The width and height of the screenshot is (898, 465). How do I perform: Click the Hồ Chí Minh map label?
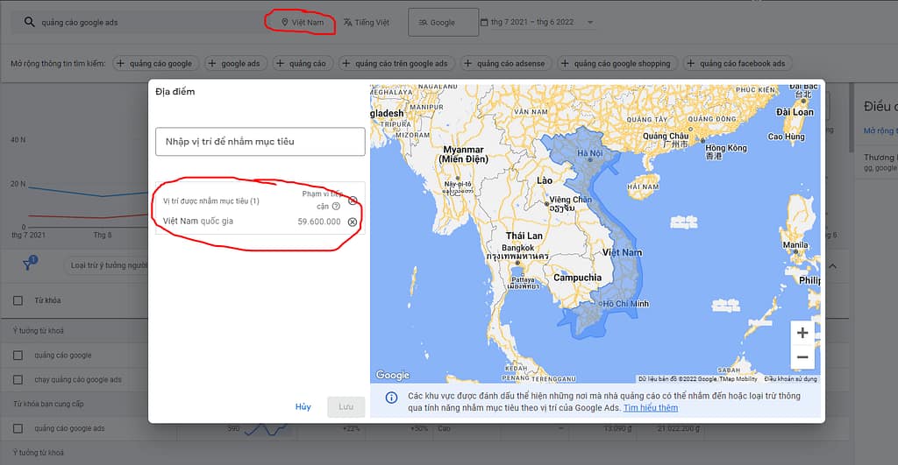coord(625,304)
